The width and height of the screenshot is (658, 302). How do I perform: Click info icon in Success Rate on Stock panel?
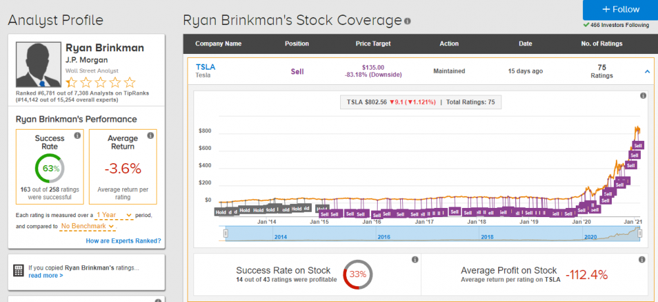coord(415,260)
